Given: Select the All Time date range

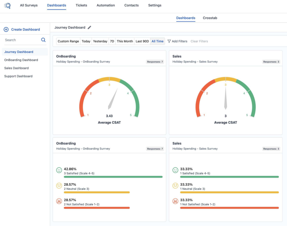Looking at the screenshot, I should click(158, 41).
